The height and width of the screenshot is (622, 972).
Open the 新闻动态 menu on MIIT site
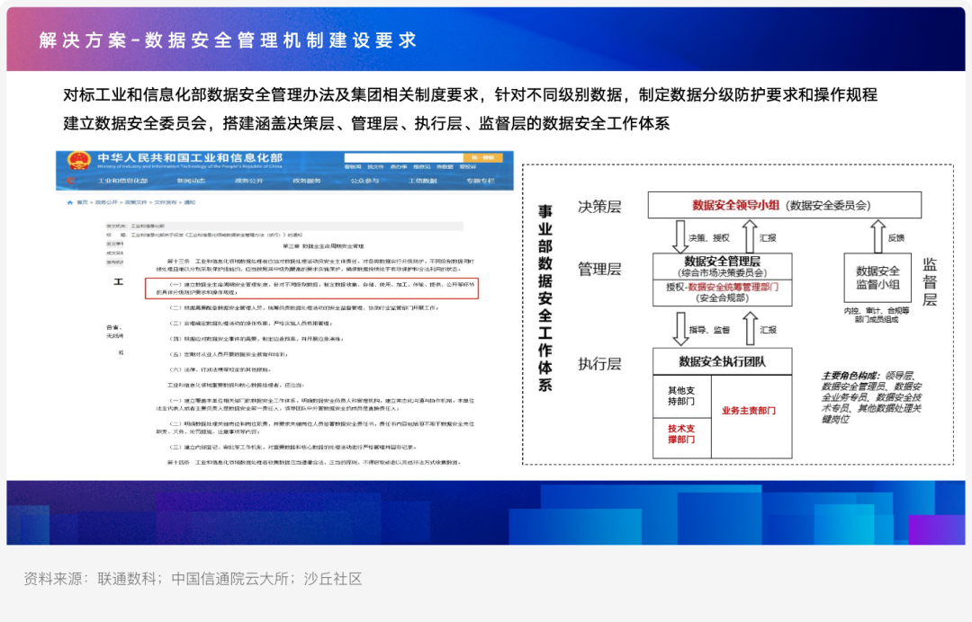[x=191, y=182]
